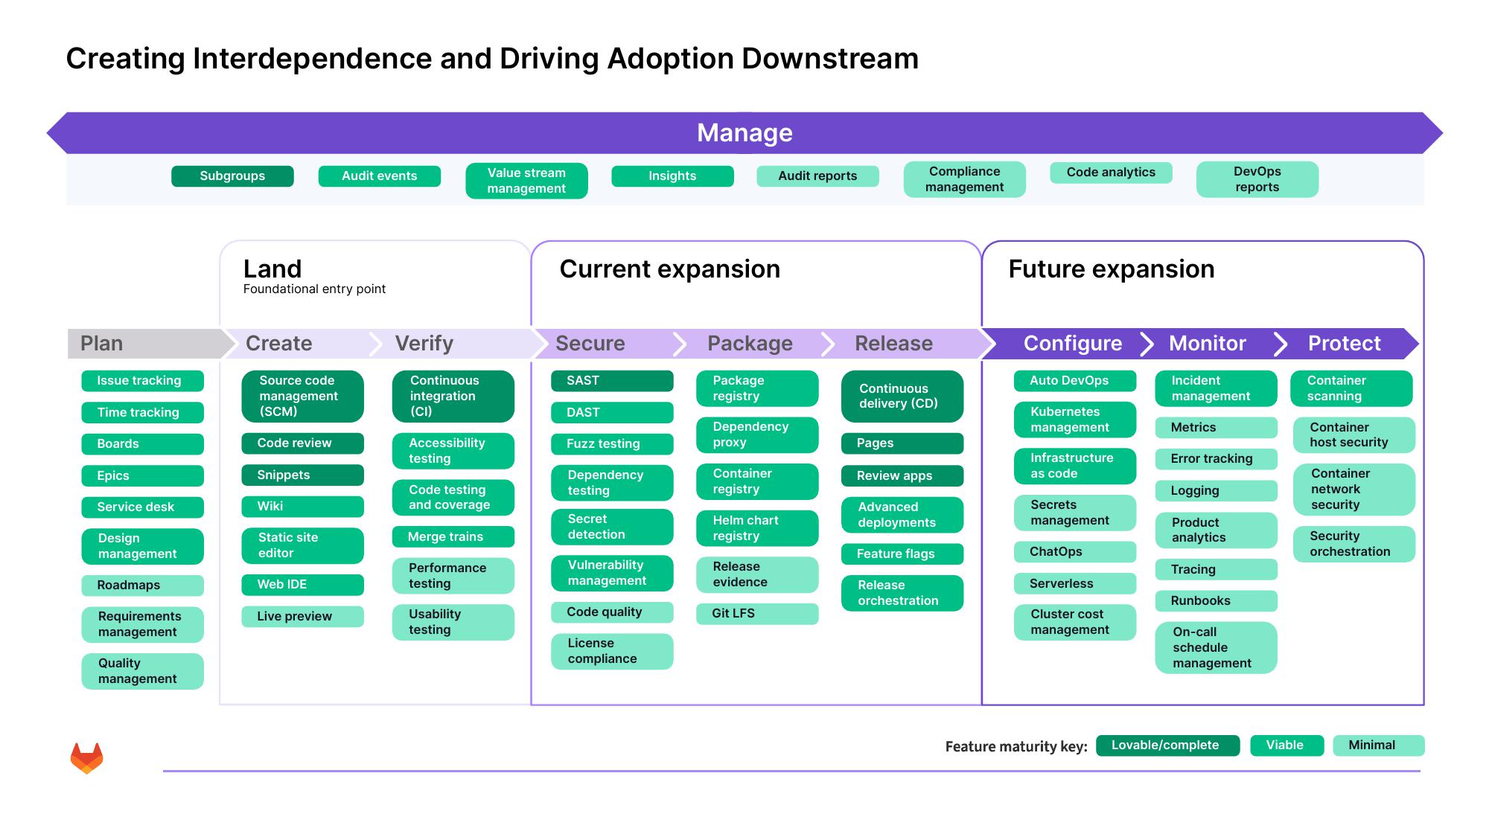
Task: Click the Feature flags item
Action: [902, 554]
